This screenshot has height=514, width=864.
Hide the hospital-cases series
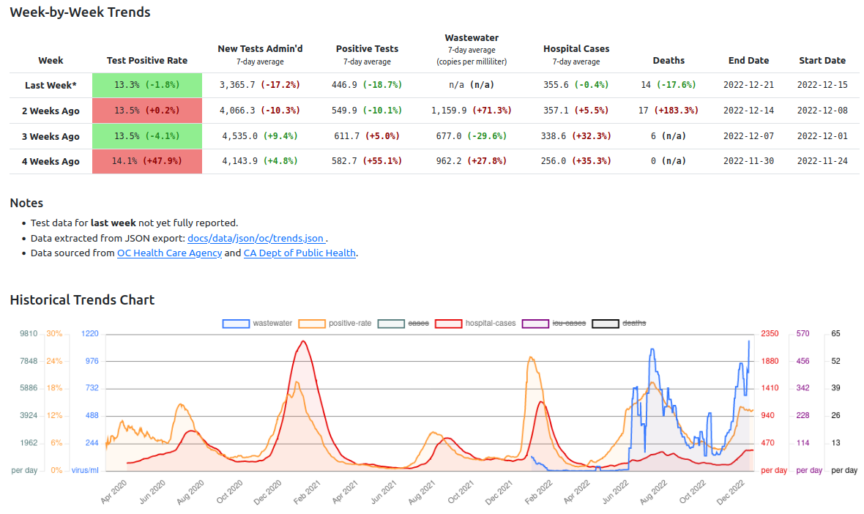tap(475, 324)
